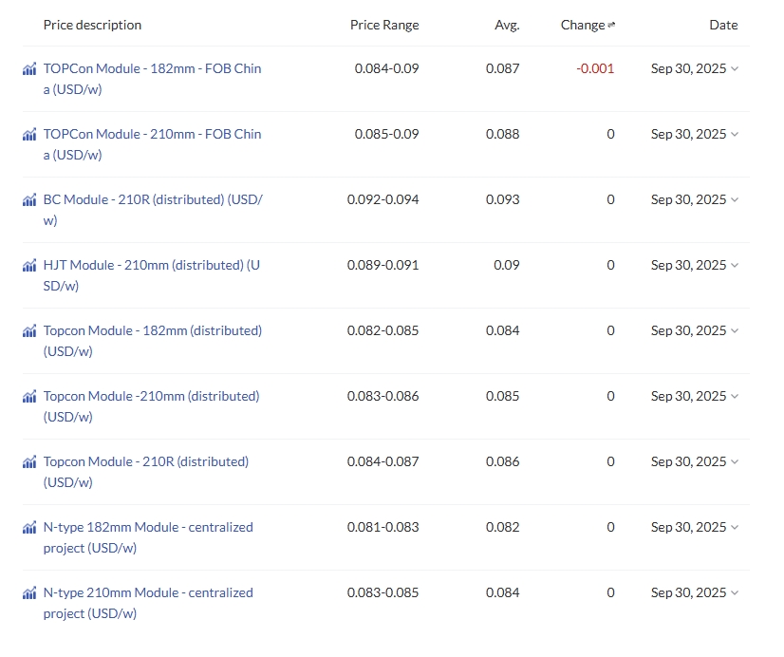Expand date chevron for BC Module 210R row
The width and height of the screenshot is (784, 657).
(735, 200)
